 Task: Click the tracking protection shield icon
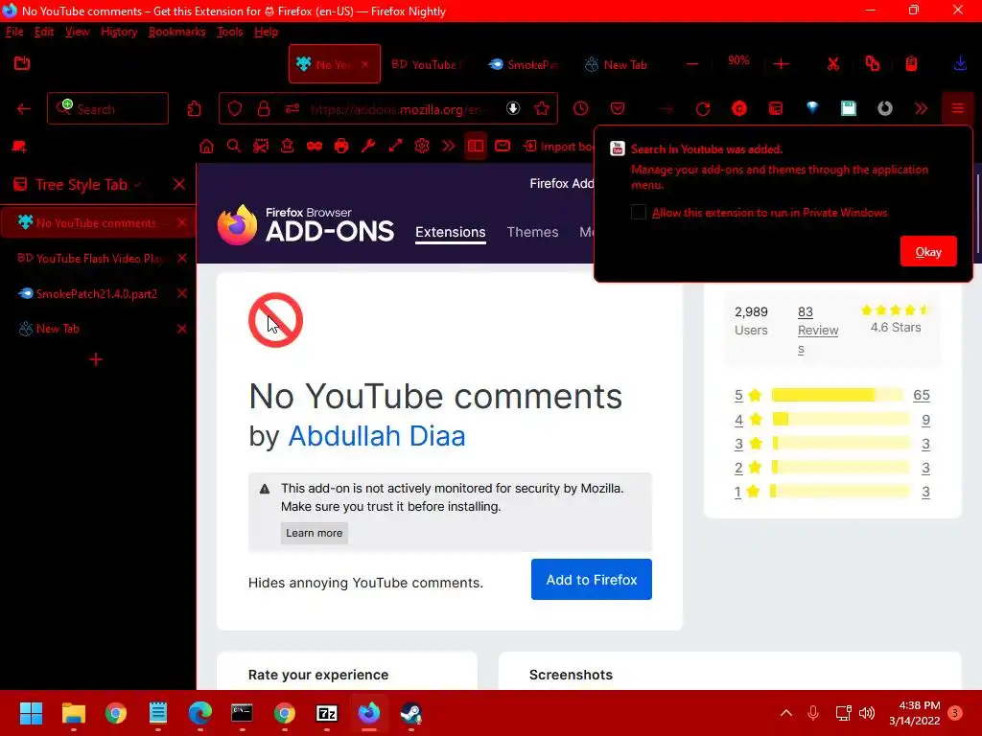click(235, 109)
